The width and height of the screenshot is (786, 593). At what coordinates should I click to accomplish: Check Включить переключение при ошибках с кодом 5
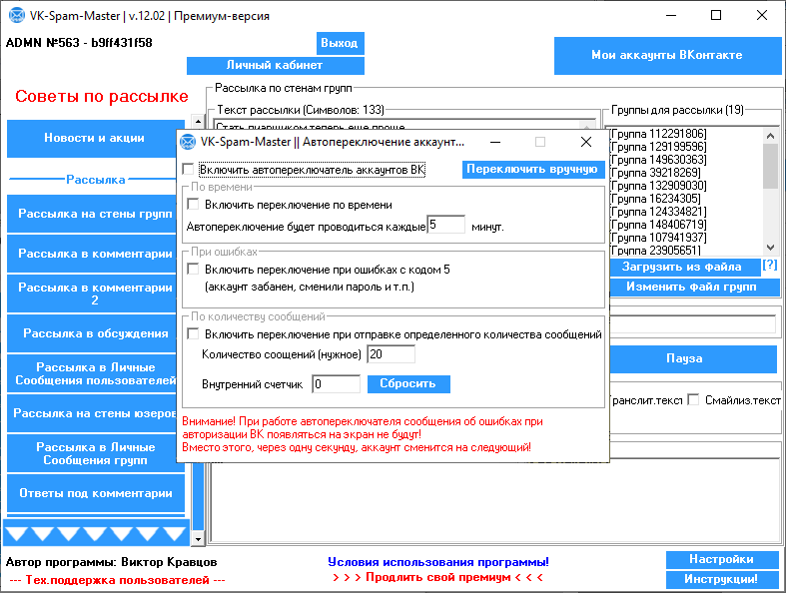point(194,270)
